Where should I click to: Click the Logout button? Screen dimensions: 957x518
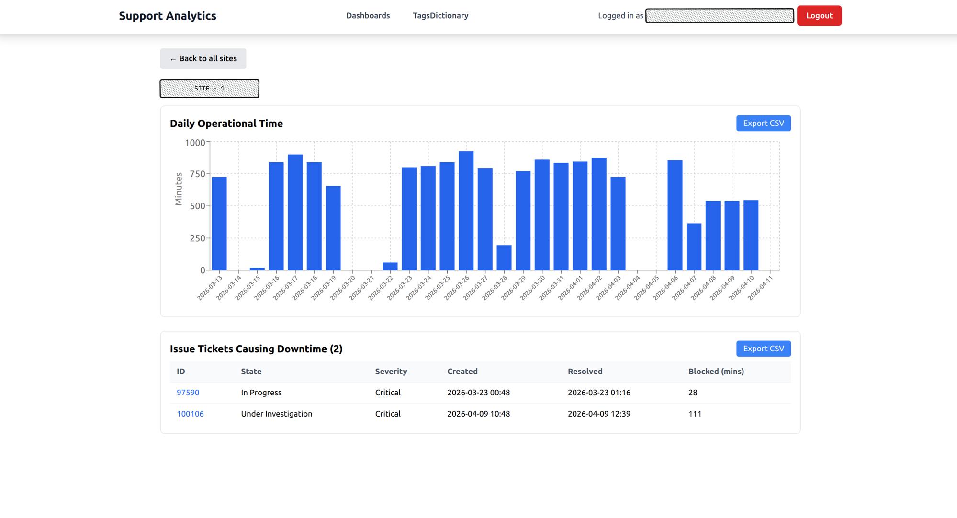[819, 16]
